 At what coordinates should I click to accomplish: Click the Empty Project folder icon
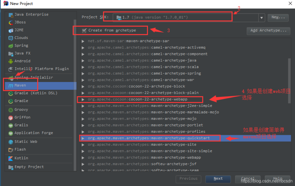point(11,167)
